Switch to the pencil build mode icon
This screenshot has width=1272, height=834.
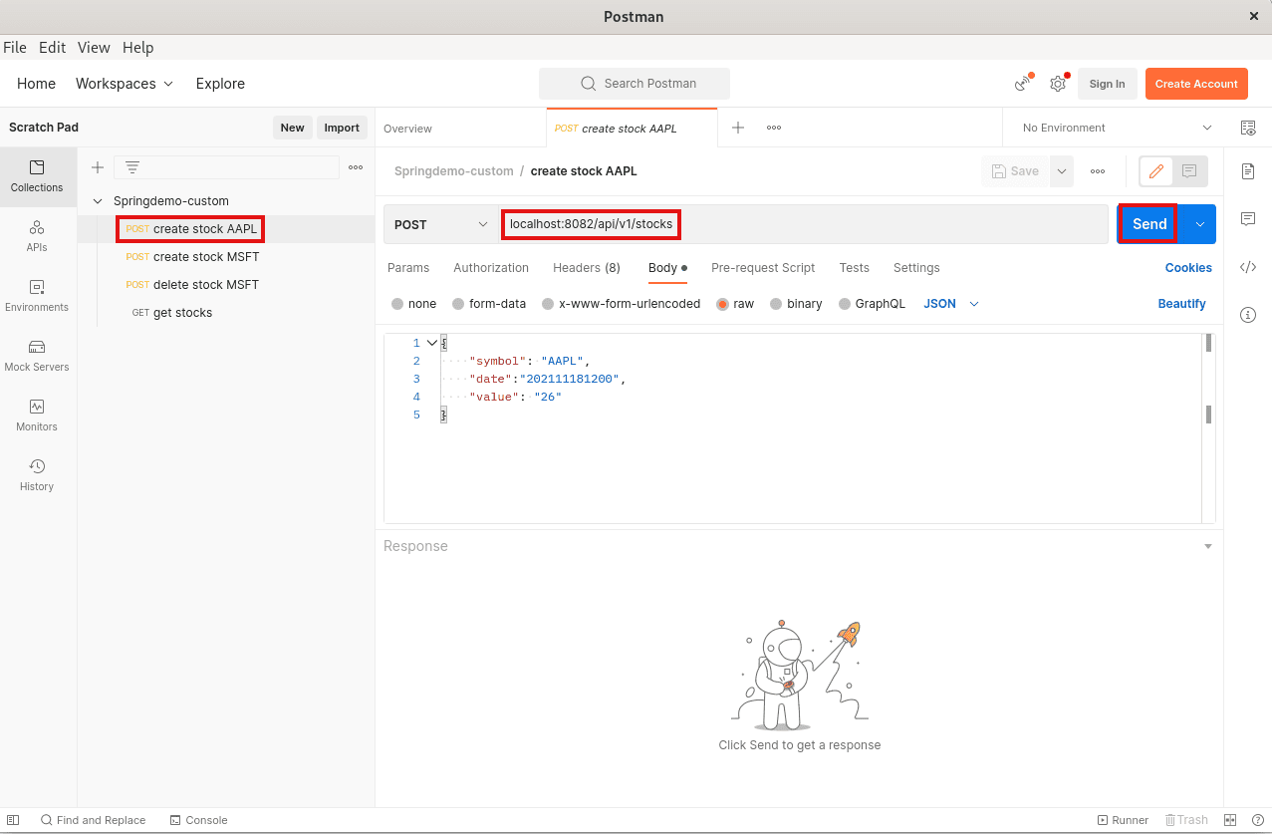point(1156,171)
